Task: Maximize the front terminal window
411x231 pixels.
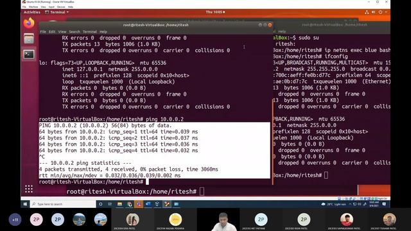Action: click(x=265, y=25)
